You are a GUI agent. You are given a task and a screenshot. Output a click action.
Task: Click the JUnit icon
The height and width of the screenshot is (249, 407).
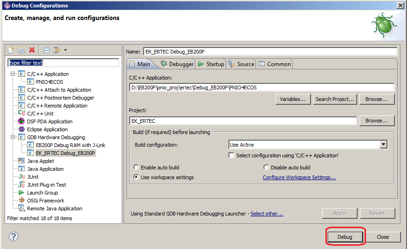(21, 177)
